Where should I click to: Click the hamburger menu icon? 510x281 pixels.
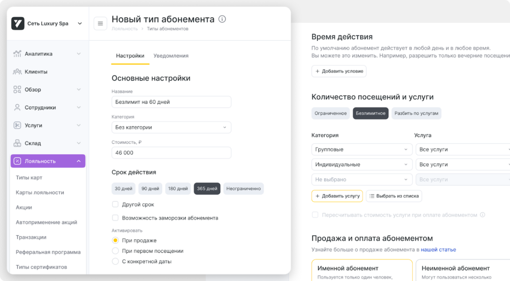click(x=100, y=23)
